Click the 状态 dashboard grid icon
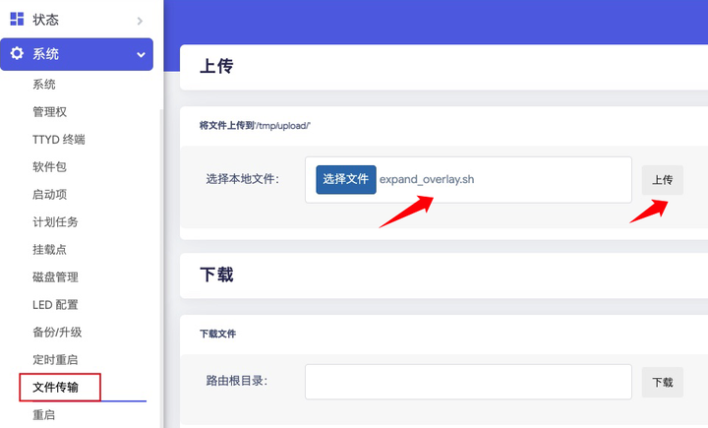The height and width of the screenshot is (428, 708). tap(17, 19)
